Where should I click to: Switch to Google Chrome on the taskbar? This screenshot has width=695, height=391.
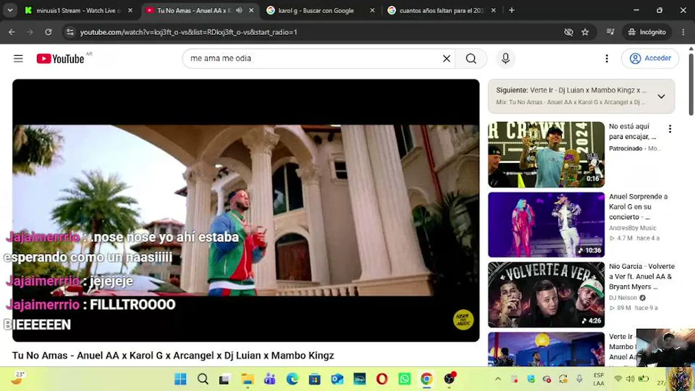[x=427, y=379]
